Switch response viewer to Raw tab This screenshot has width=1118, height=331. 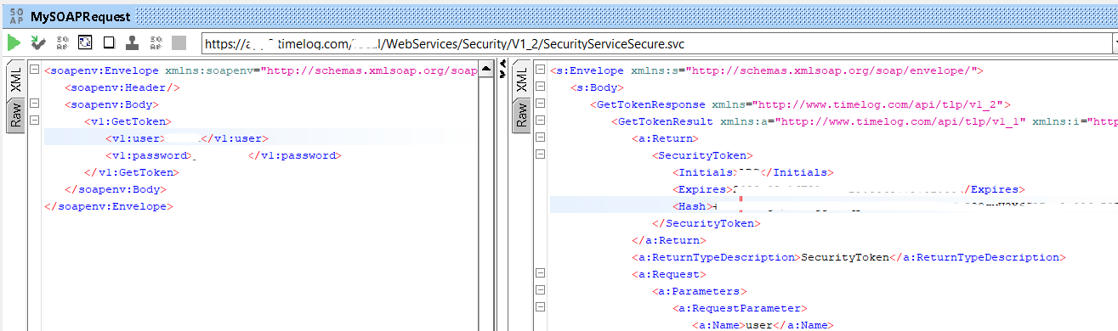coord(522,115)
